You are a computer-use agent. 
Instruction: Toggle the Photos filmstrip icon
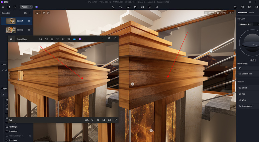coord(11,120)
